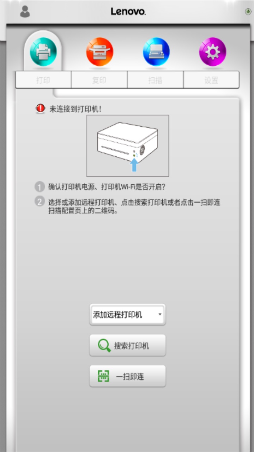Switch to the 设置 tab

click(211, 80)
